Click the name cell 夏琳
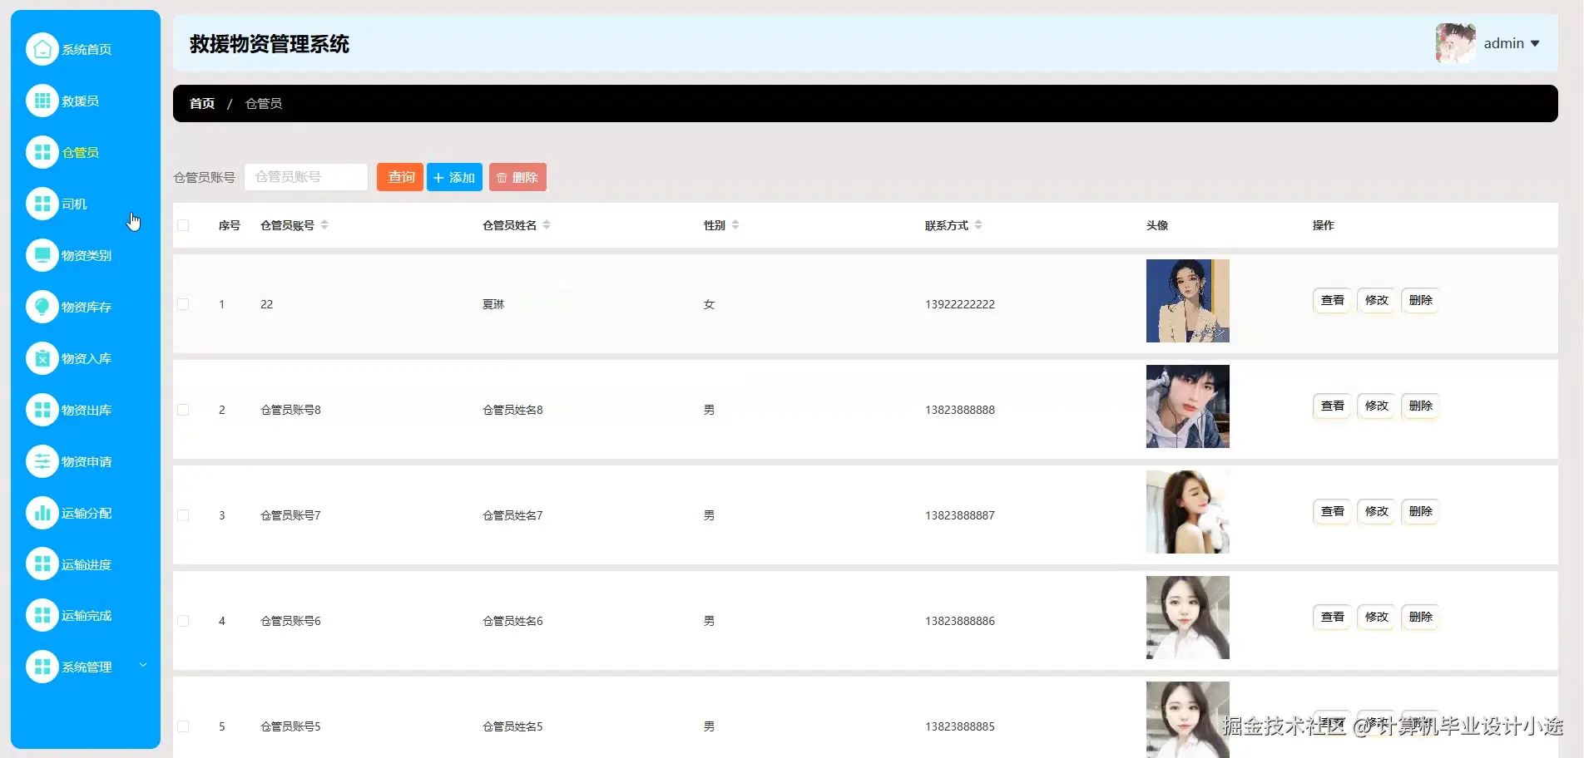 [x=493, y=304]
